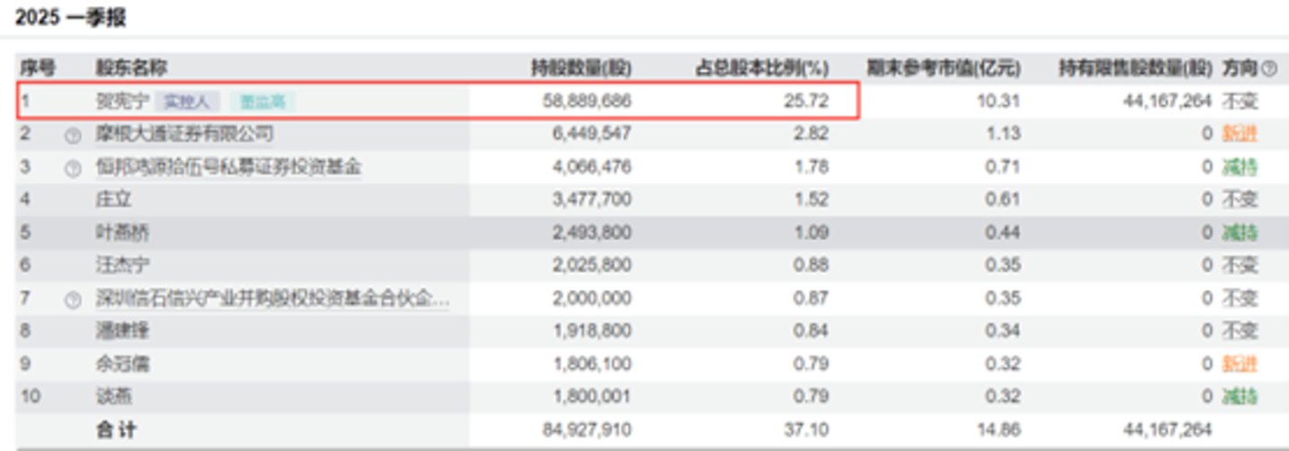
Task: Click the 持有限售股数量(股) column header
Action: pos(1135,68)
